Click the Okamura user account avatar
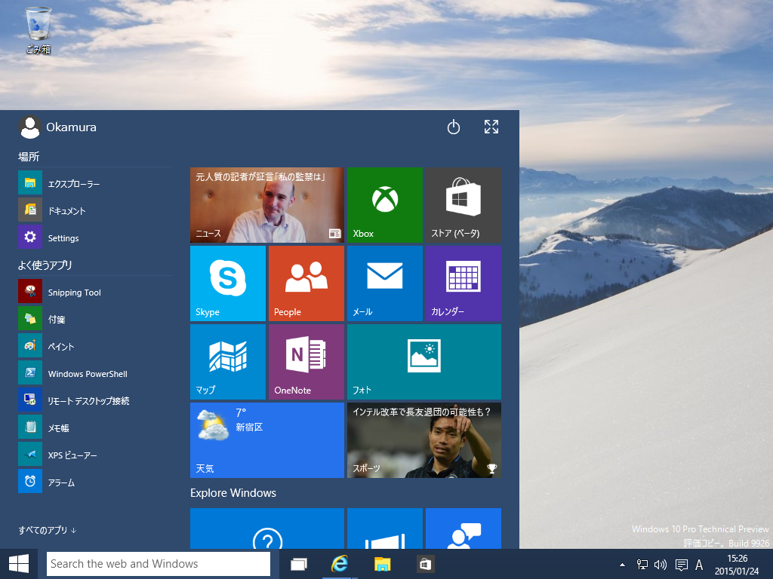This screenshot has width=773, height=579. point(29,127)
